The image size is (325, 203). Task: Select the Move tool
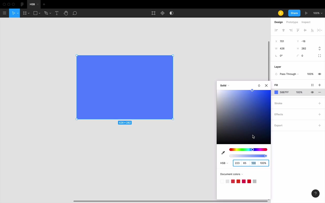coord(13,13)
